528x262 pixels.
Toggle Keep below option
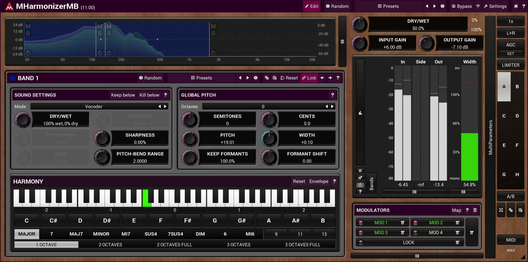point(123,95)
